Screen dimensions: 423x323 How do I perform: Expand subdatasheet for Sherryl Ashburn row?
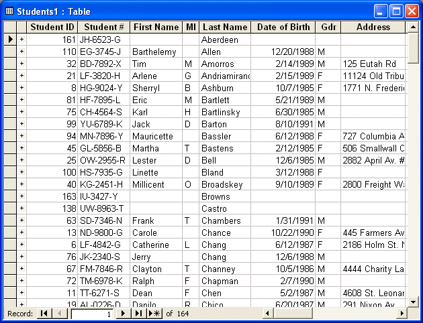(x=22, y=88)
